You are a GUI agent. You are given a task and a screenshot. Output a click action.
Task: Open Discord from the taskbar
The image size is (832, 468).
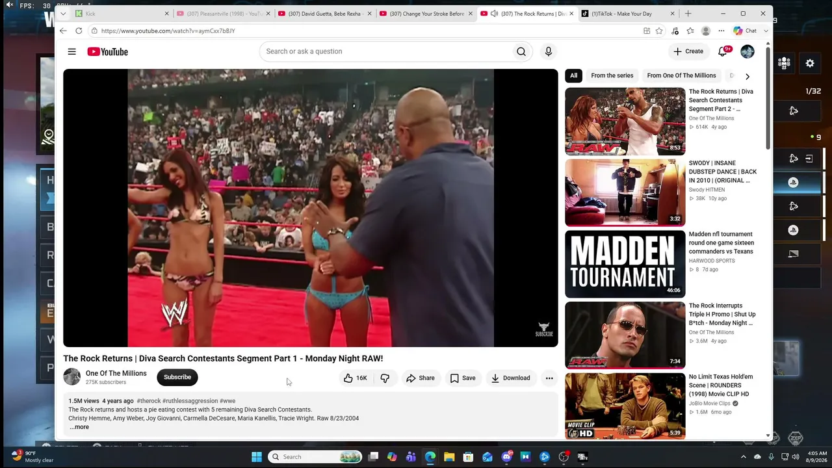tap(506, 457)
